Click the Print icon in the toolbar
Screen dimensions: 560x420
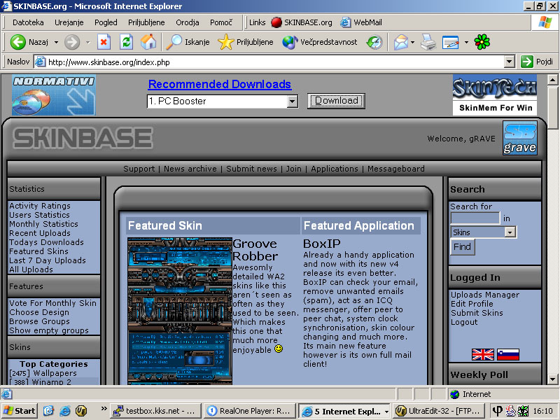click(428, 42)
